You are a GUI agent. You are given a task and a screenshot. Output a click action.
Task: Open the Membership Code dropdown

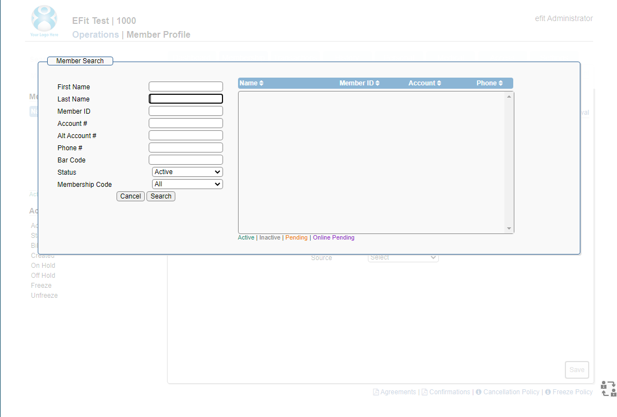(x=188, y=184)
